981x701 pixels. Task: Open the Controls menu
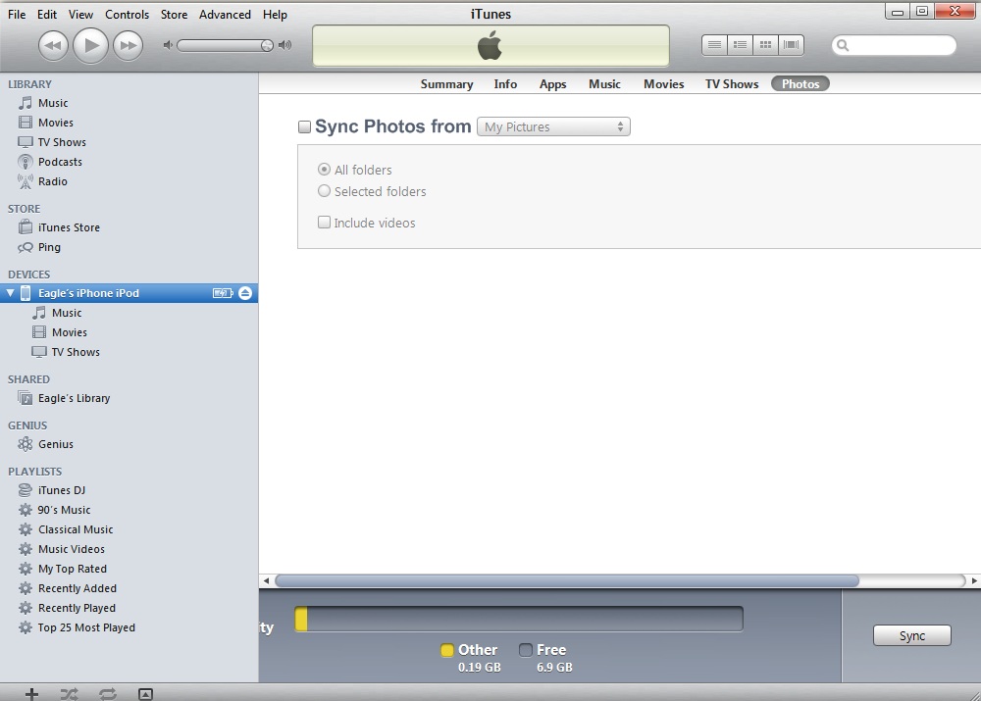pyautogui.click(x=127, y=15)
